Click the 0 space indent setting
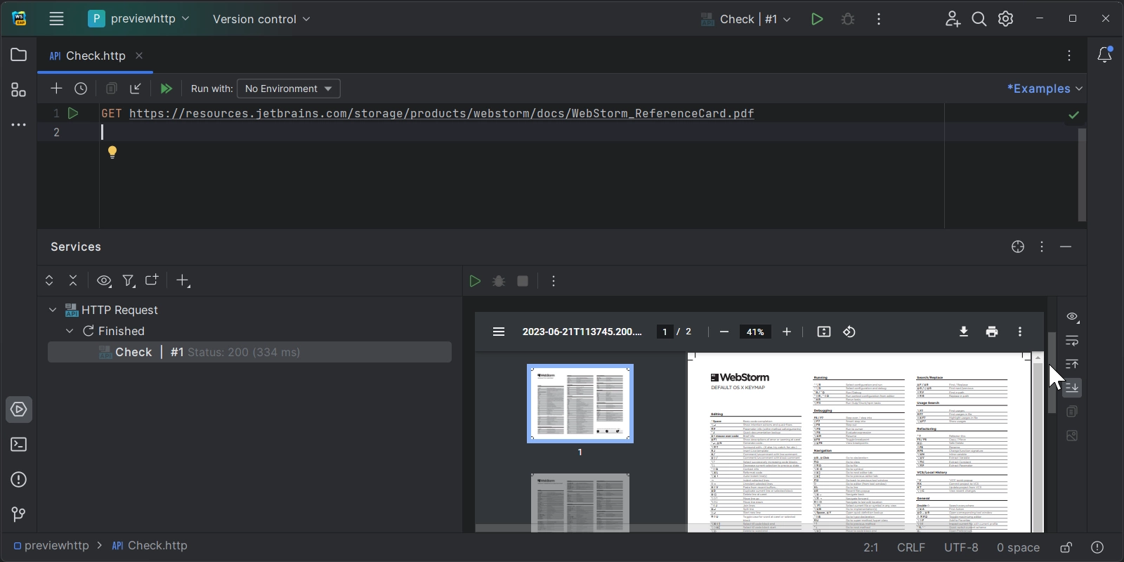The width and height of the screenshot is (1124, 562). click(1018, 547)
